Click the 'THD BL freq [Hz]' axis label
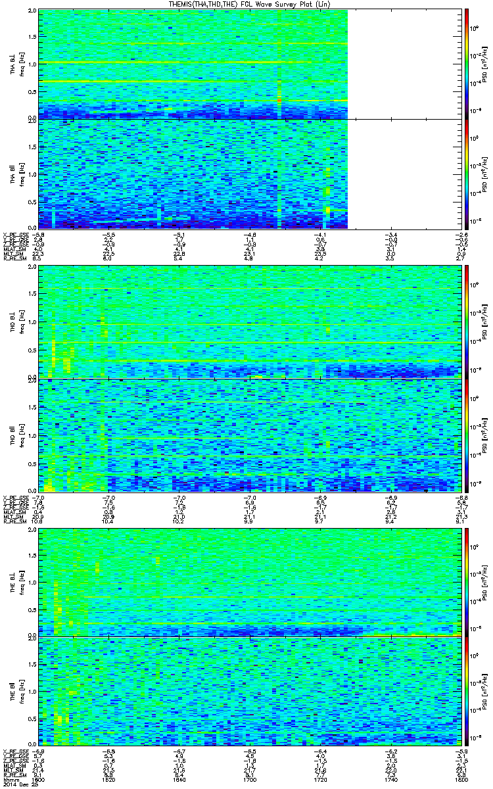 tap(16, 322)
